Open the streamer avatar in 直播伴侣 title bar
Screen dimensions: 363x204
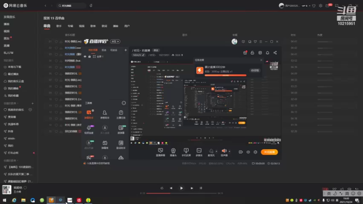234,41
